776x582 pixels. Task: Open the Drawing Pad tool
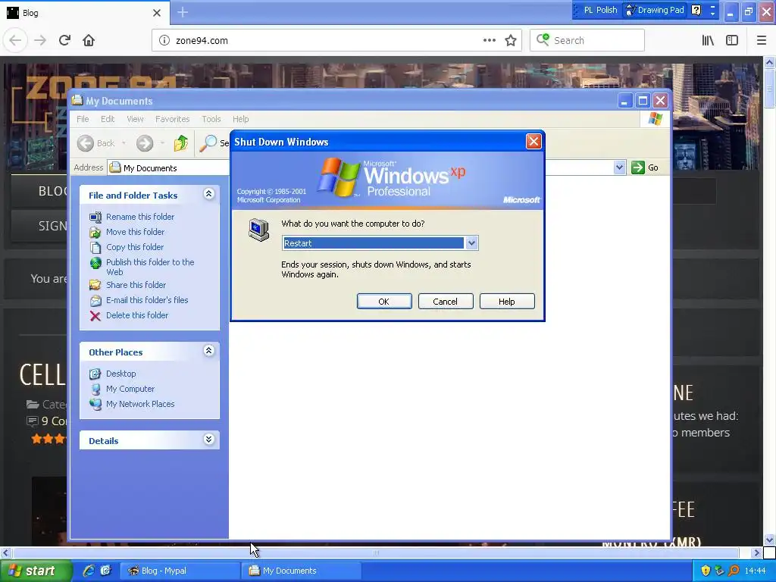coord(655,10)
